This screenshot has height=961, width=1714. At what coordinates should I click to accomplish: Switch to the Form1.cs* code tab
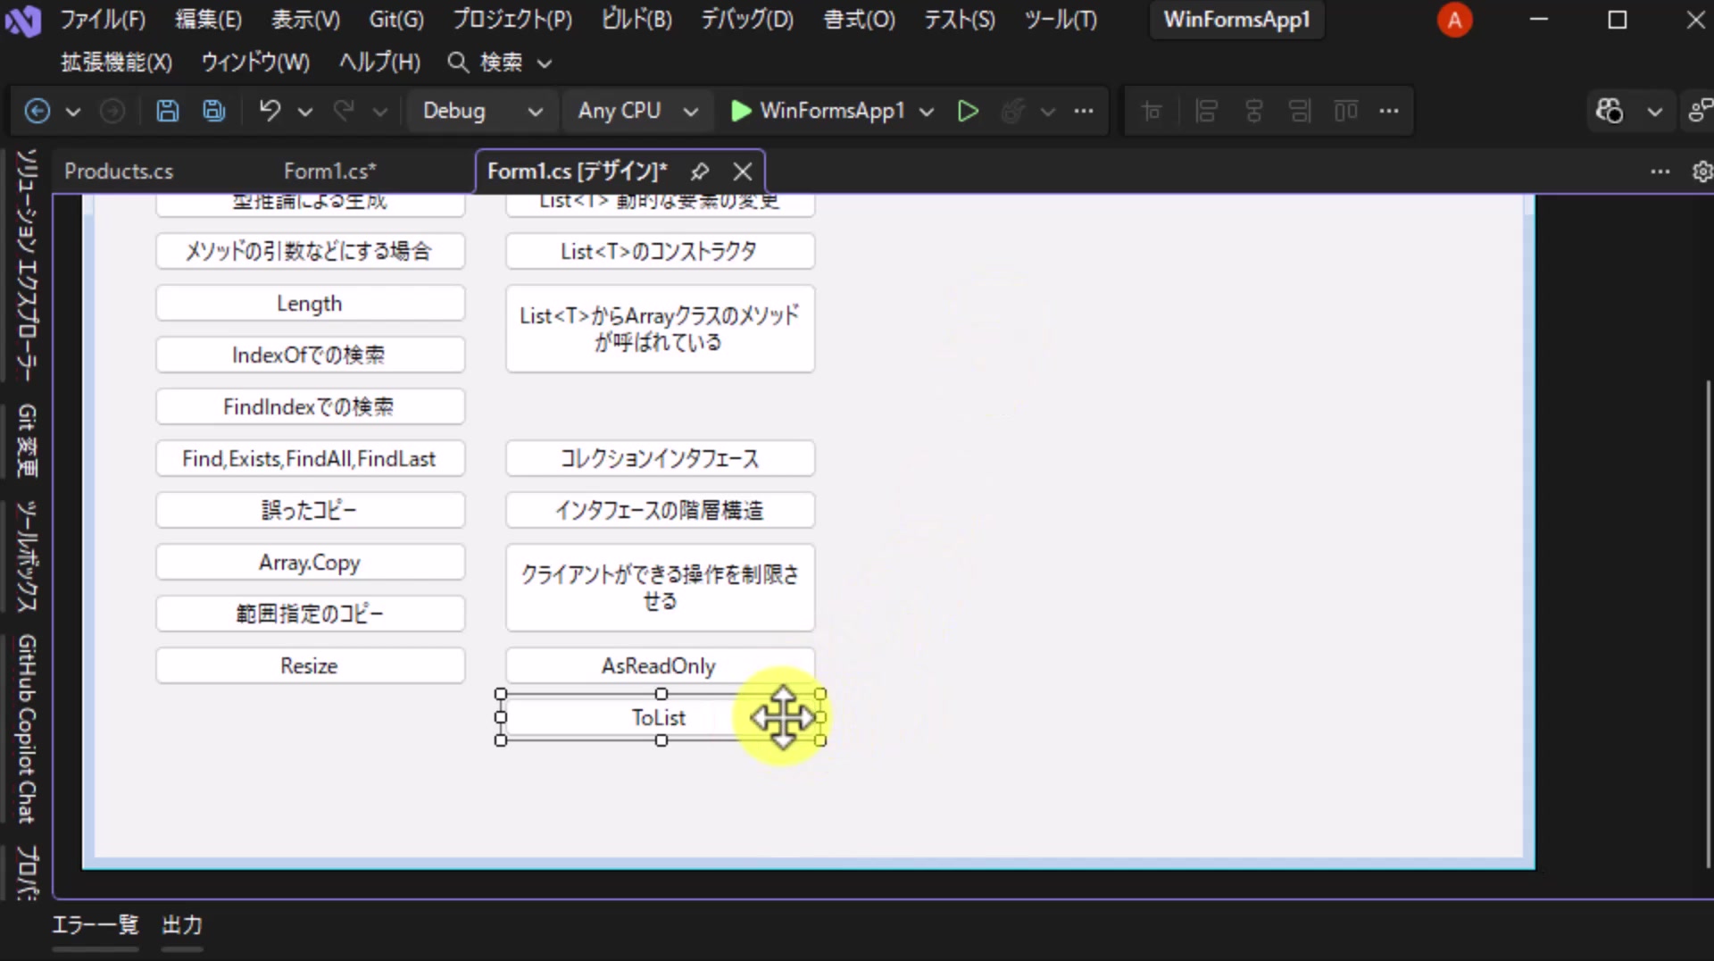(330, 171)
